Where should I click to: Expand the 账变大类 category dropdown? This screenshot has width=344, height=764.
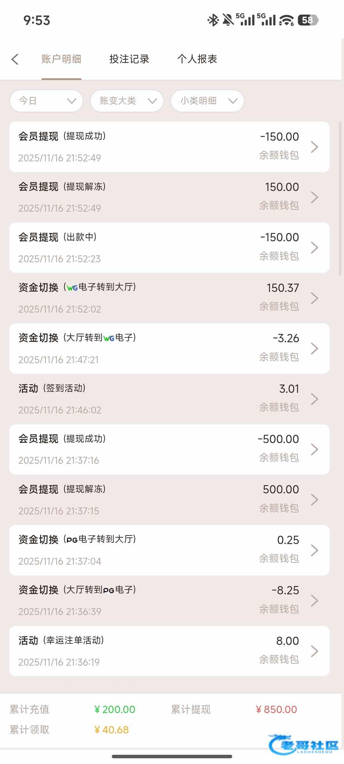(x=127, y=101)
